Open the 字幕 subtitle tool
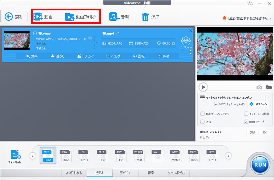 (x=163, y=56)
